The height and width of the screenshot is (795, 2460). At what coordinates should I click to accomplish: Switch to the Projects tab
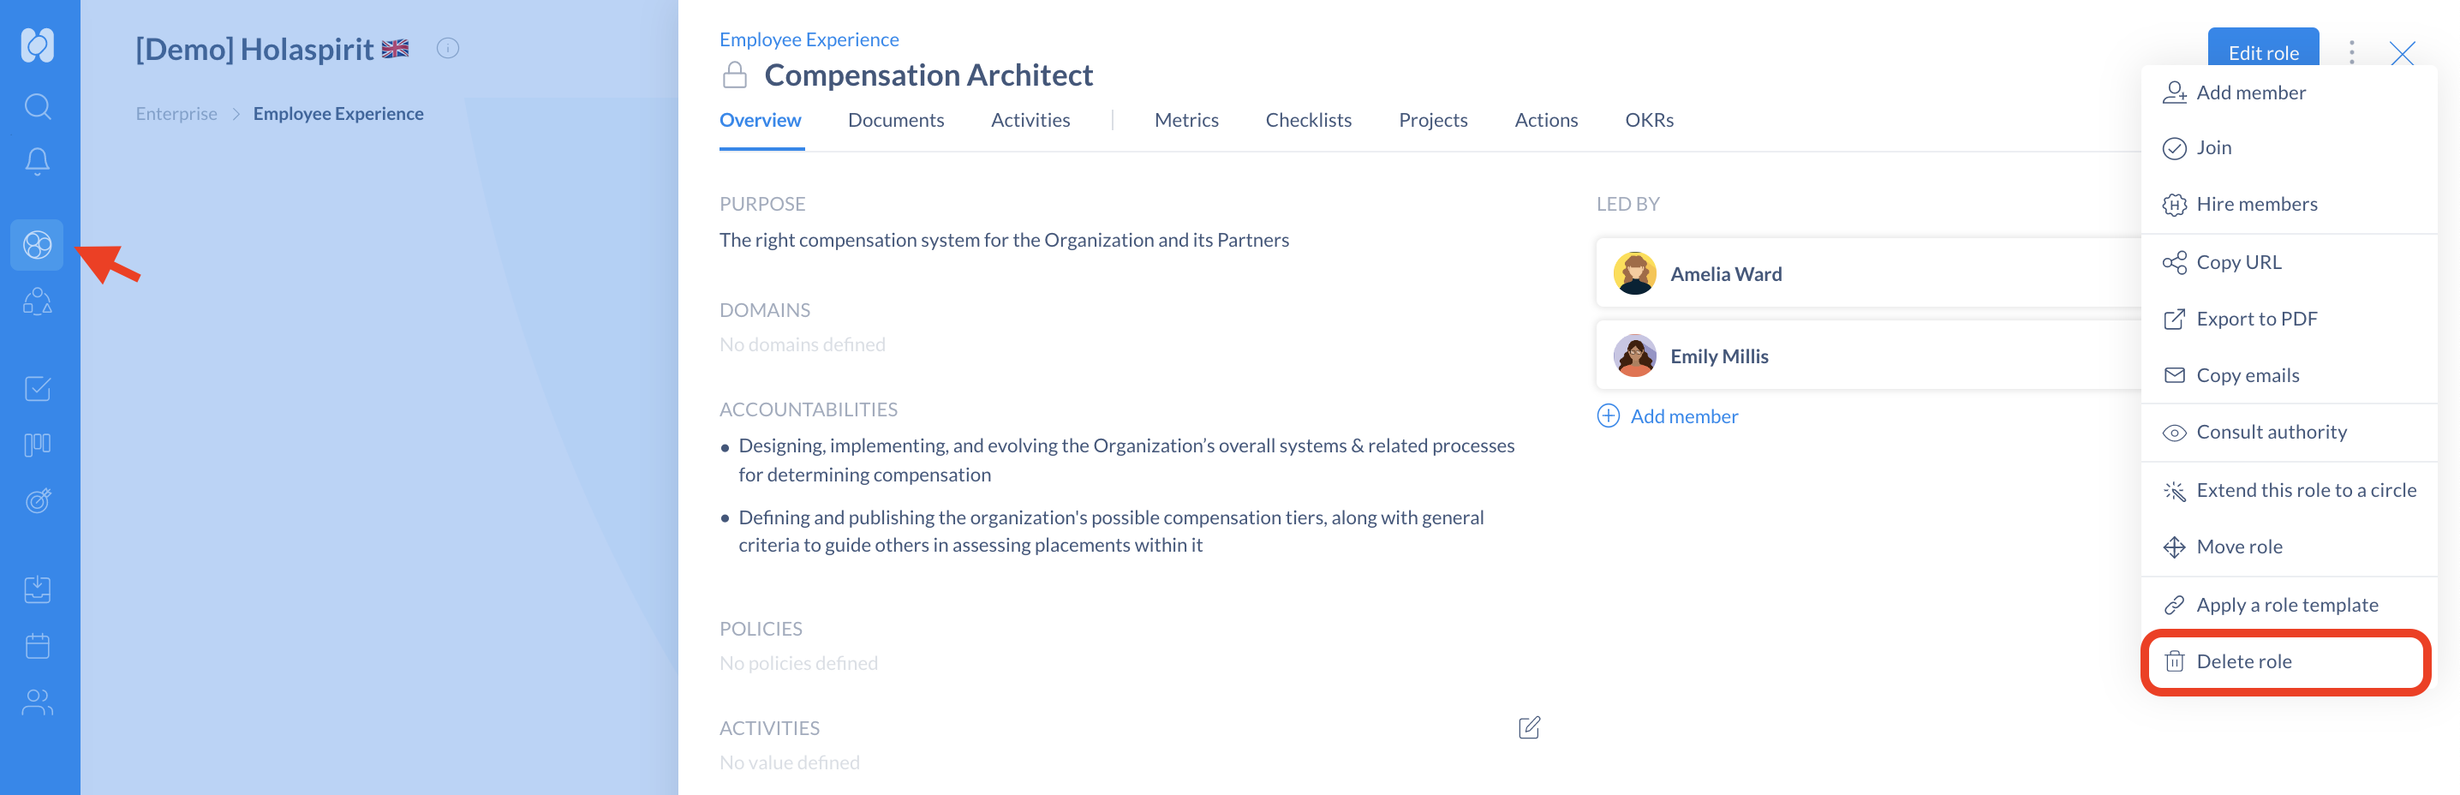[1432, 121]
